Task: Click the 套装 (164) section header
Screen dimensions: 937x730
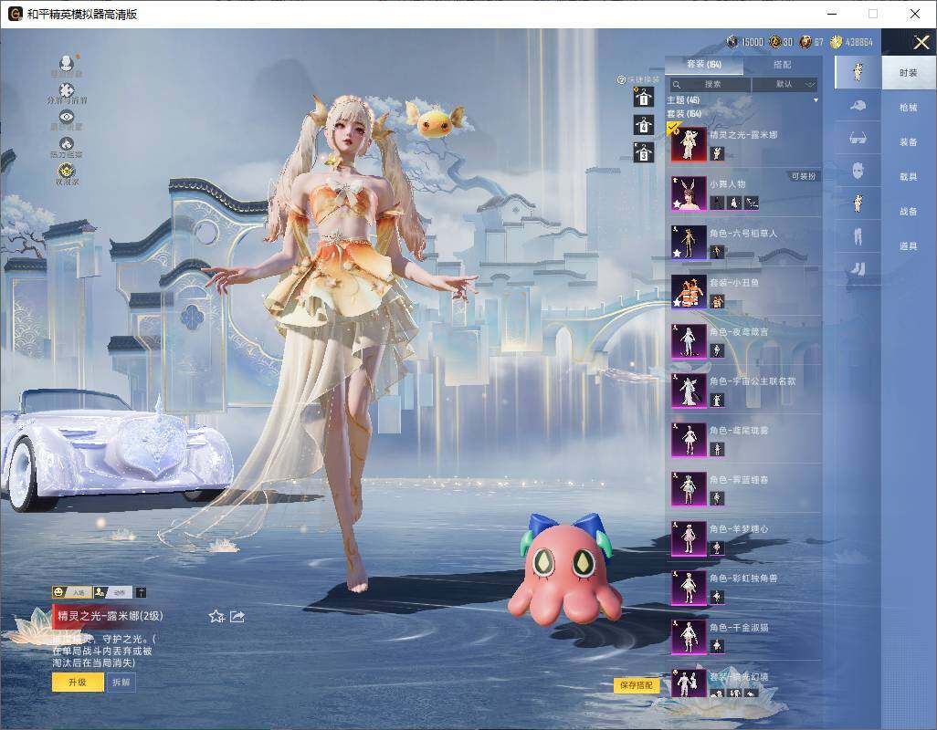Action: coord(684,113)
